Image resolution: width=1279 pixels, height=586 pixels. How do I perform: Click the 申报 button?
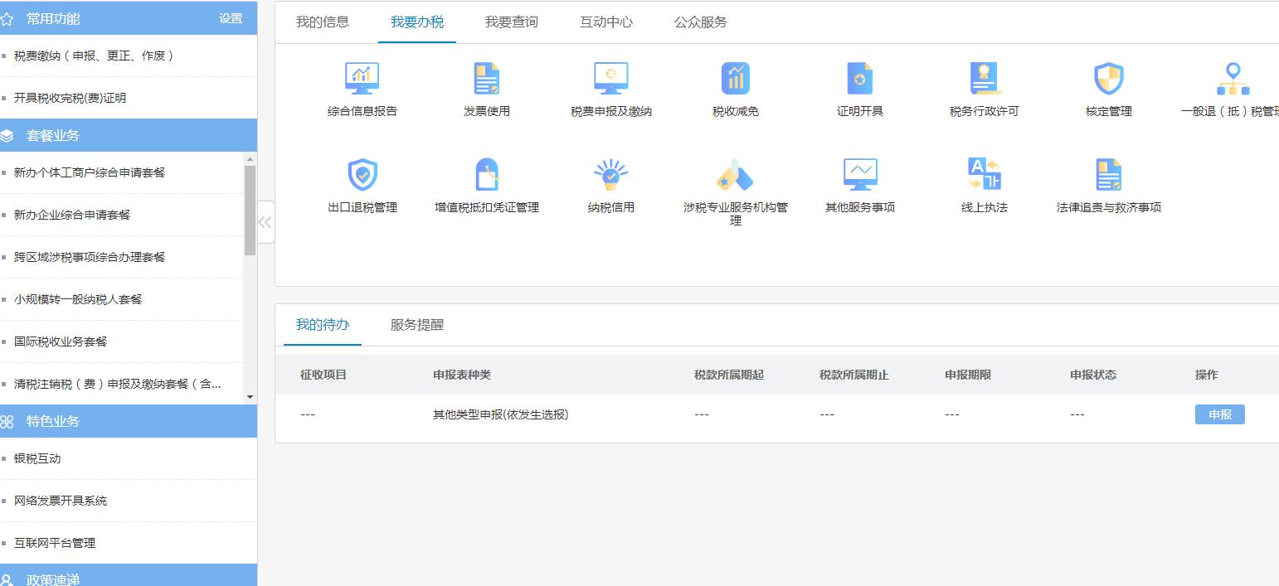click(1219, 414)
